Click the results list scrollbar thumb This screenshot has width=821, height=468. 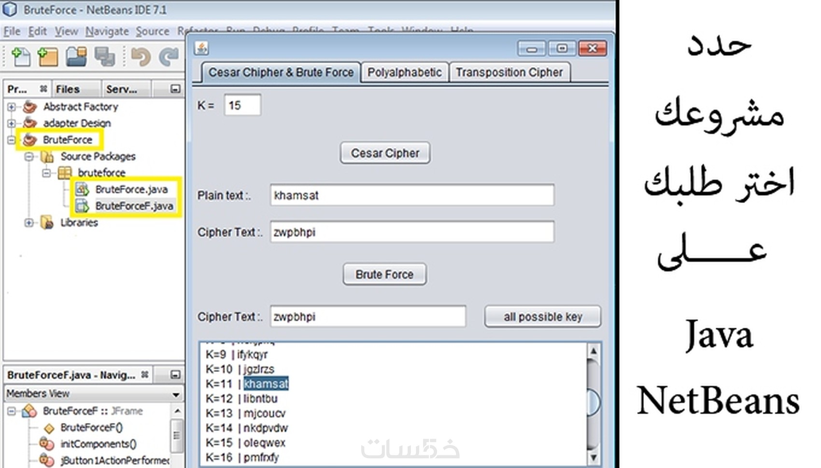tap(594, 403)
